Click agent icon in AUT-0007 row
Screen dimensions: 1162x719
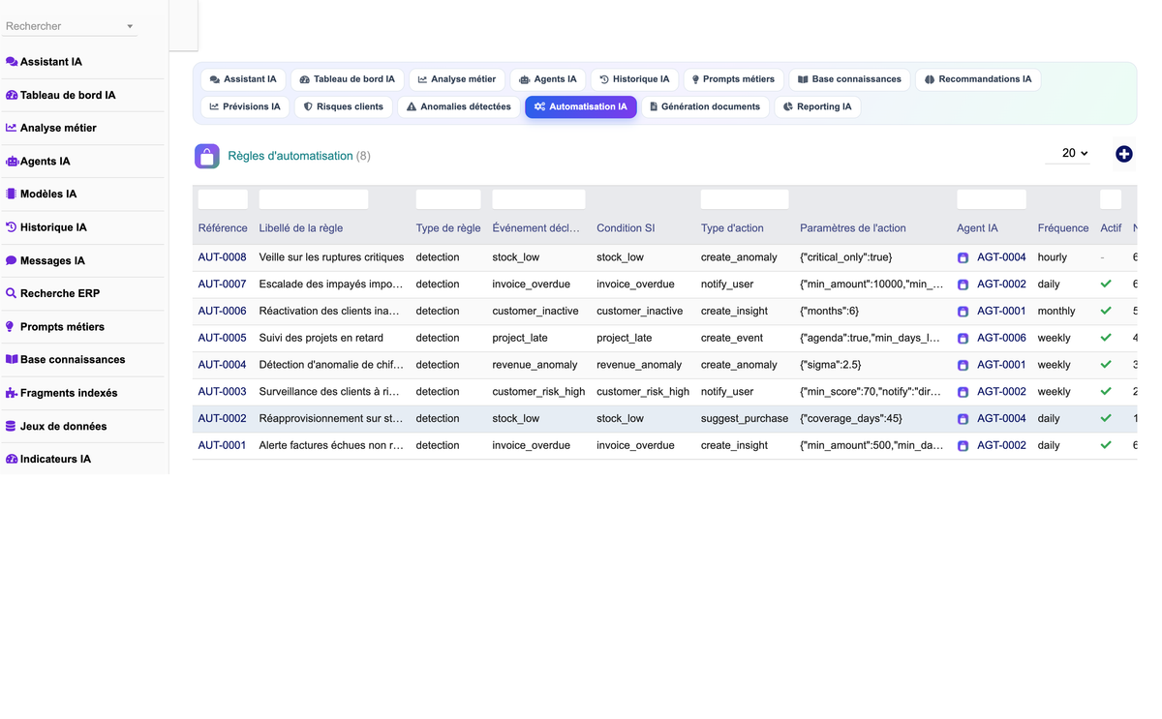(963, 285)
